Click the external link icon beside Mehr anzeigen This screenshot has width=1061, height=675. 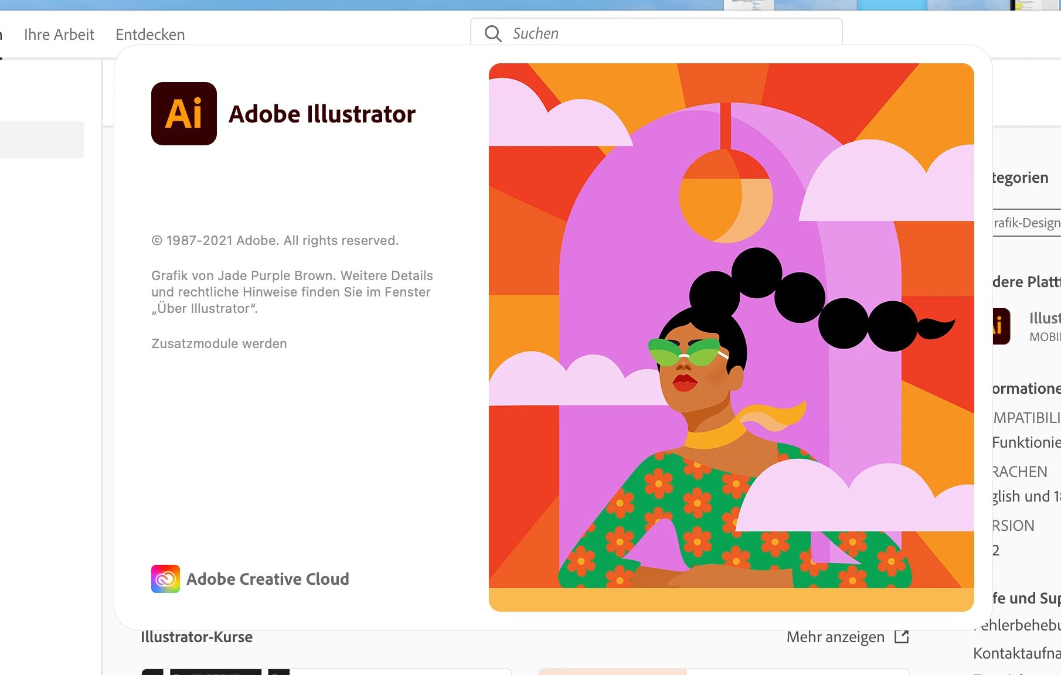pos(902,636)
